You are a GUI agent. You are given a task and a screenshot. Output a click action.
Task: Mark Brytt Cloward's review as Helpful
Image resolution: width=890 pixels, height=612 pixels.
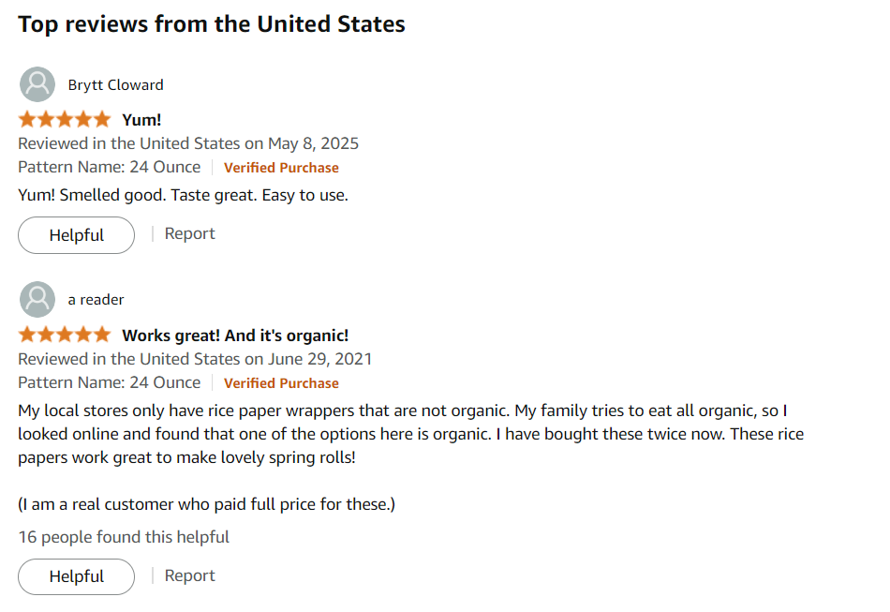pyautogui.click(x=76, y=235)
